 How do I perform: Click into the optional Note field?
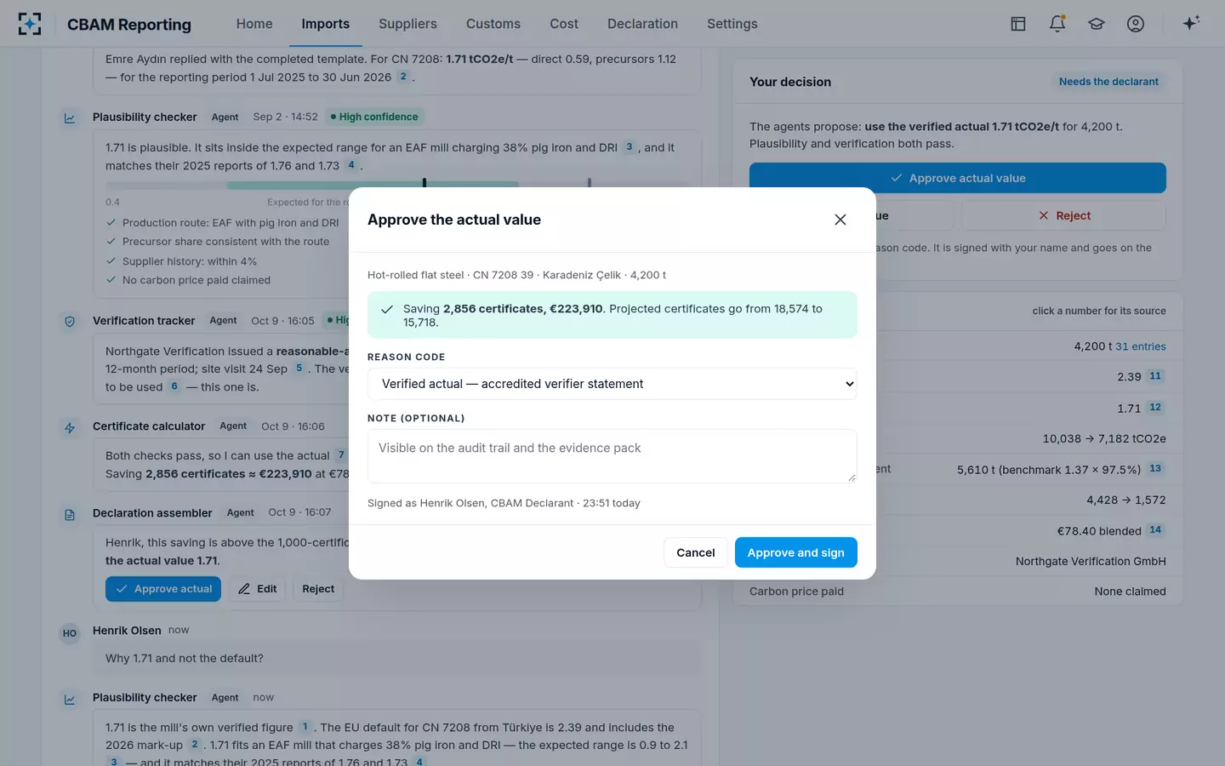click(612, 456)
